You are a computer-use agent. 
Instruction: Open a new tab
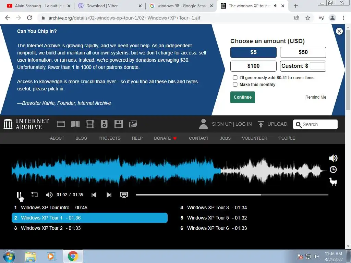[x=296, y=6]
